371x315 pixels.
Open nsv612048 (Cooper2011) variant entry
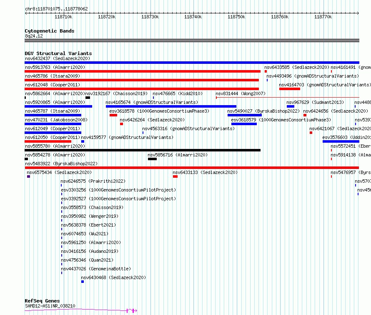pyautogui.click(x=53, y=85)
